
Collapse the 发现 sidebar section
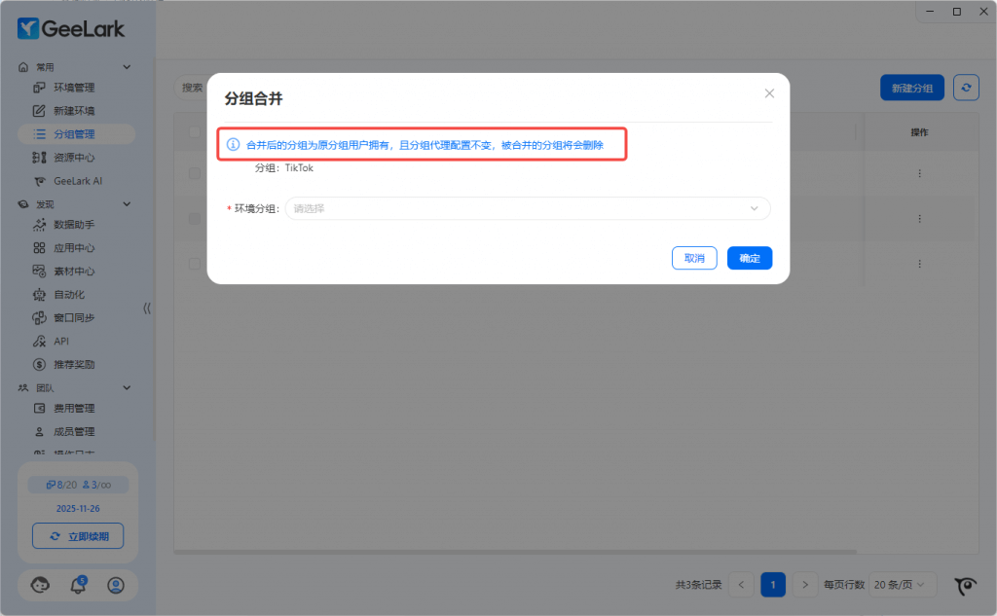(126, 204)
